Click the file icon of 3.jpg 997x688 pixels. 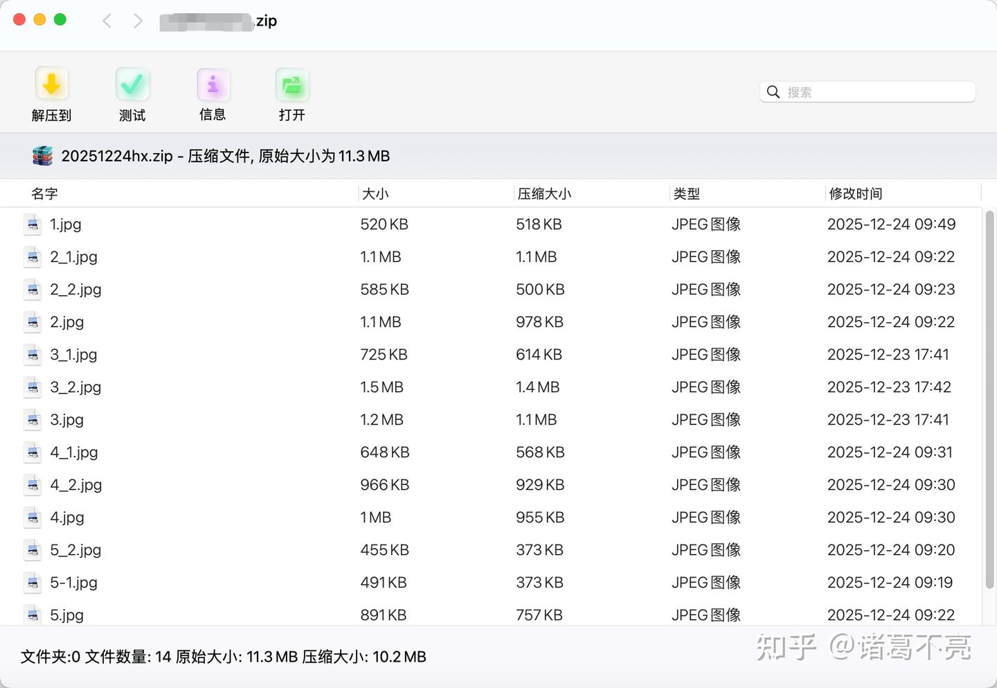(x=33, y=420)
